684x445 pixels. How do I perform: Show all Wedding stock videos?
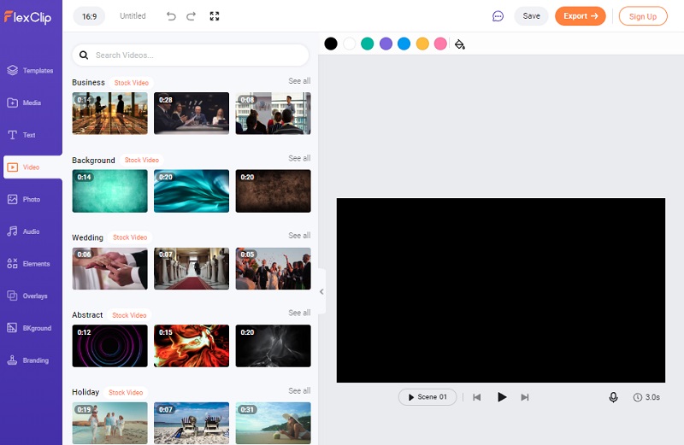pos(299,236)
